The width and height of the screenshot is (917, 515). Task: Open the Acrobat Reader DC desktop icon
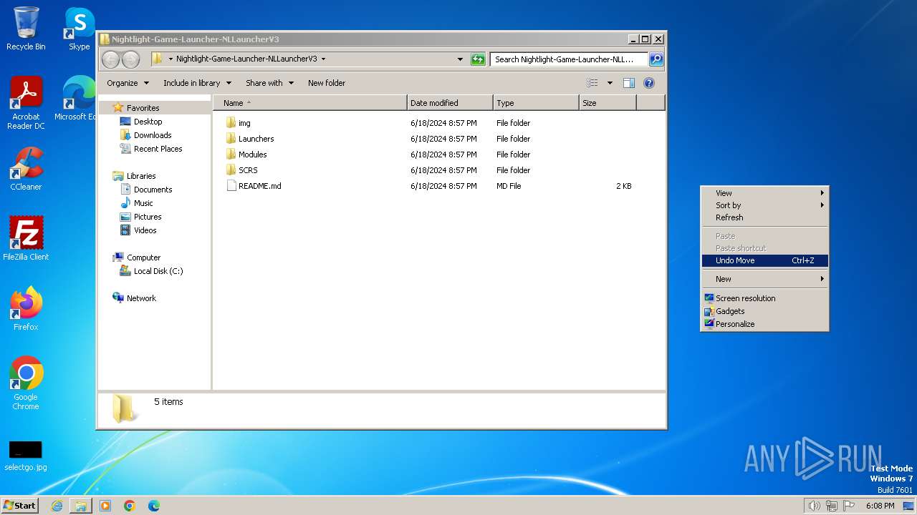pos(26,103)
